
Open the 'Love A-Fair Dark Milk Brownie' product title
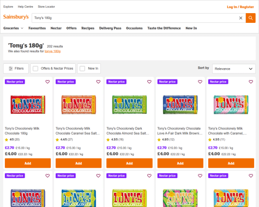[x=180, y=131]
